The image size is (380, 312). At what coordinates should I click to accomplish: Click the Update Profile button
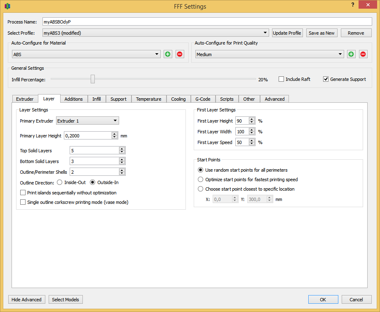[287, 33]
